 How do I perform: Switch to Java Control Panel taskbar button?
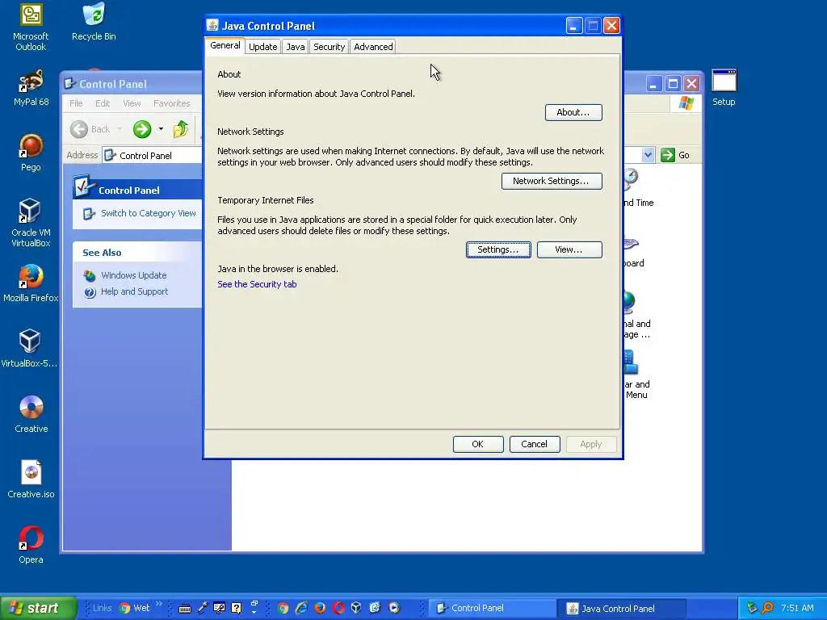pos(623,608)
